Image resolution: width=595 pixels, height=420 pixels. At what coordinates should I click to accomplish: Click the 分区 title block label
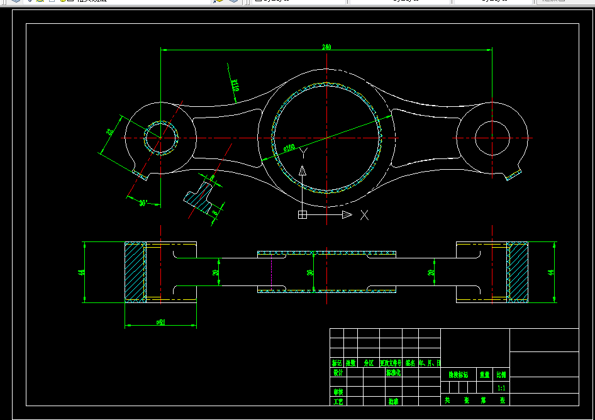(369, 363)
